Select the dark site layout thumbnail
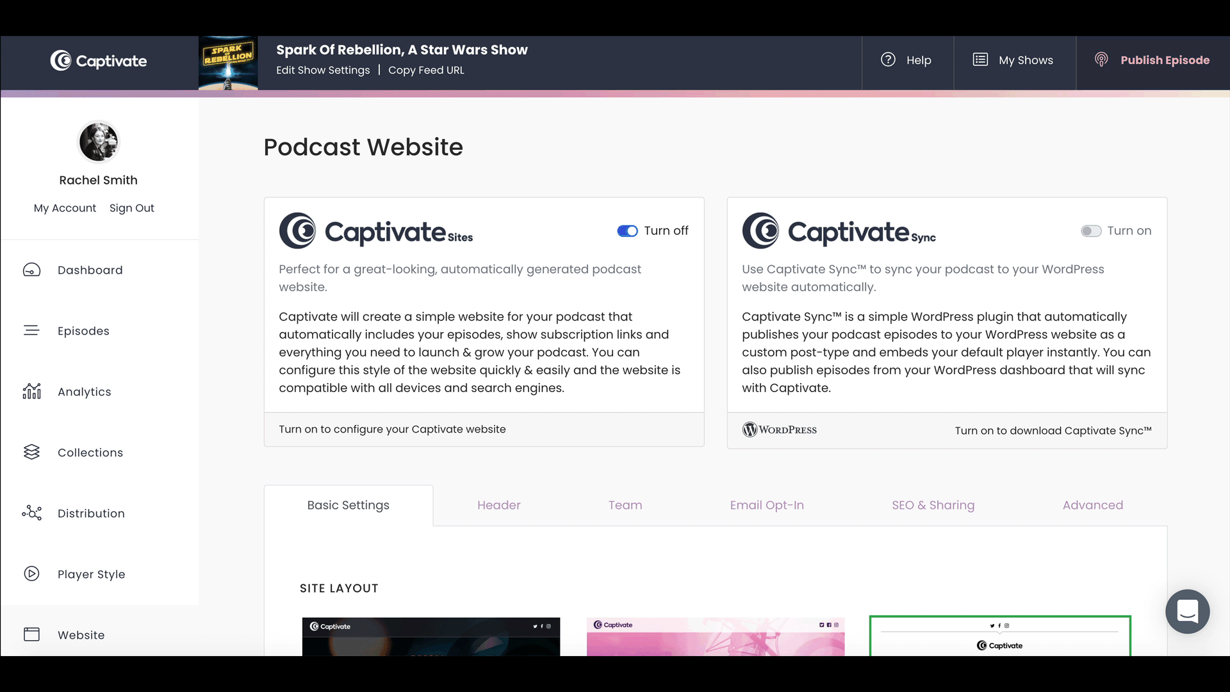 coord(431,636)
